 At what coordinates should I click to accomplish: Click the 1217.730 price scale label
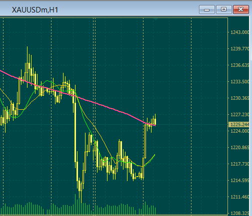click(x=239, y=164)
